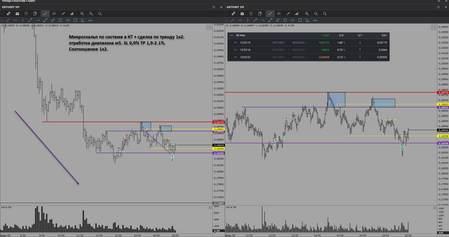This screenshot has height=237, width=449.
Task: Select the ruler tool in GRTUSDT 5M window
Action: (x=53, y=20)
